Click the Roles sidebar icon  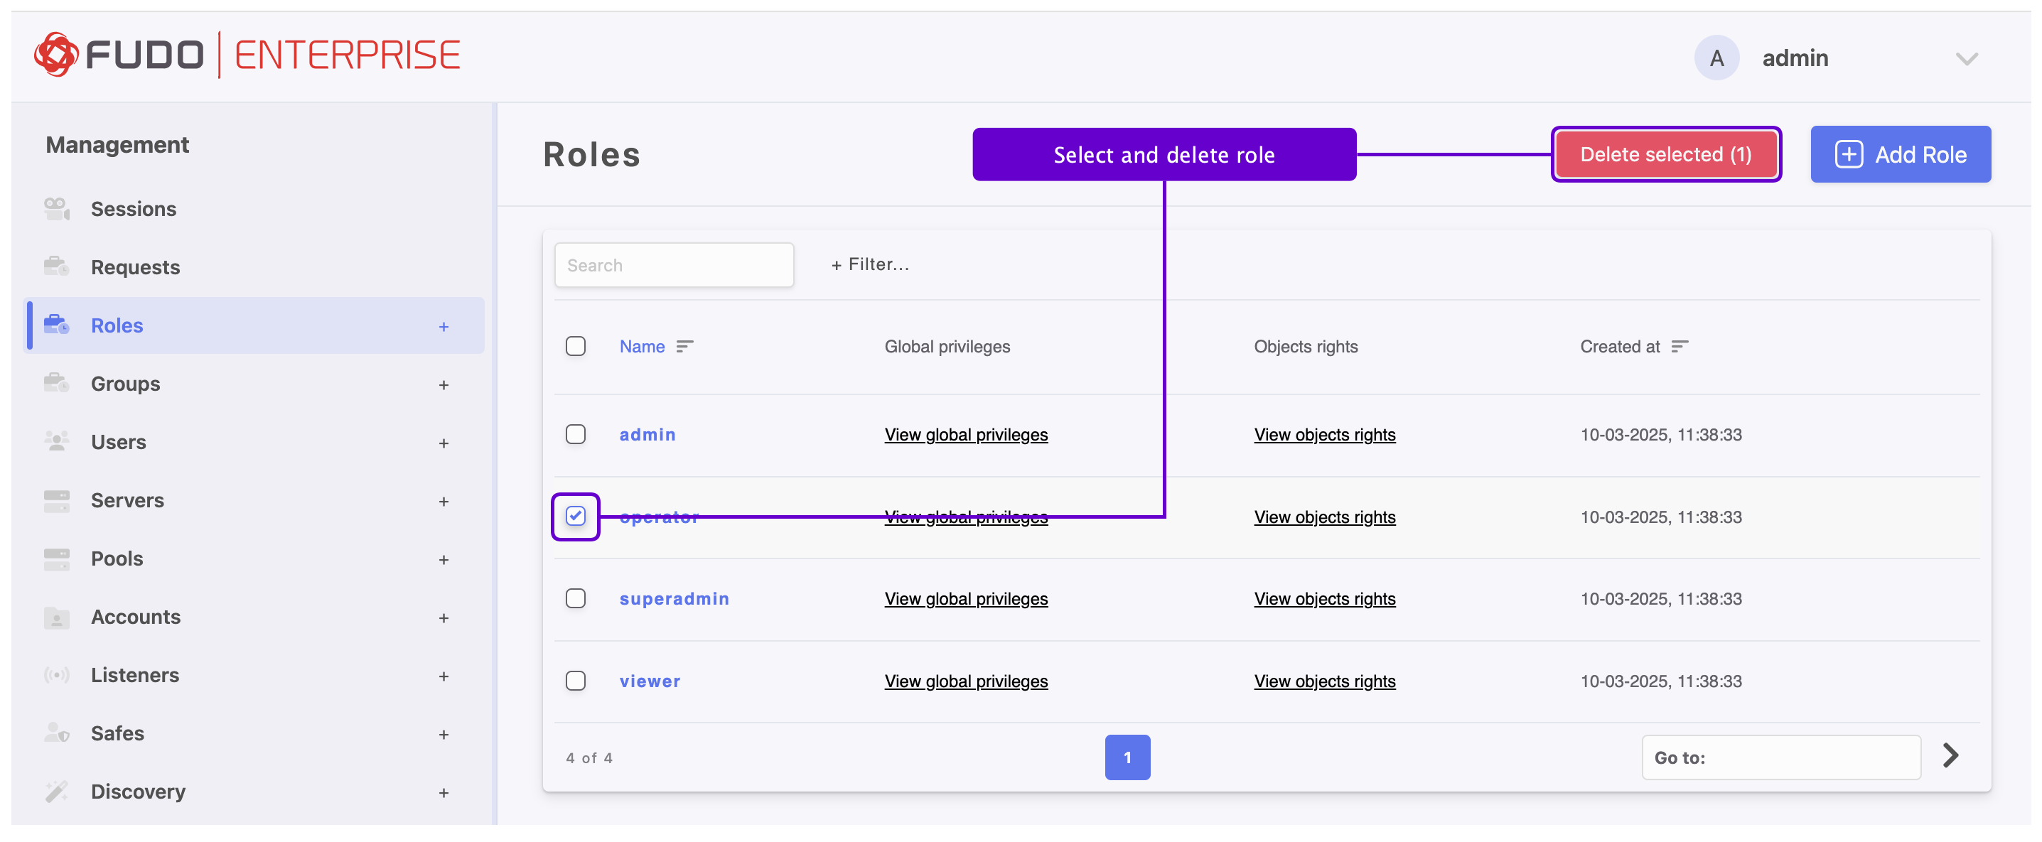click(x=56, y=325)
